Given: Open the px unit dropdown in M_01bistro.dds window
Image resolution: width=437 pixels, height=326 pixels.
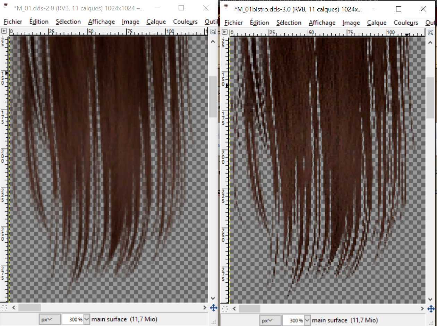Looking at the screenshot, I should [x=267, y=320].
